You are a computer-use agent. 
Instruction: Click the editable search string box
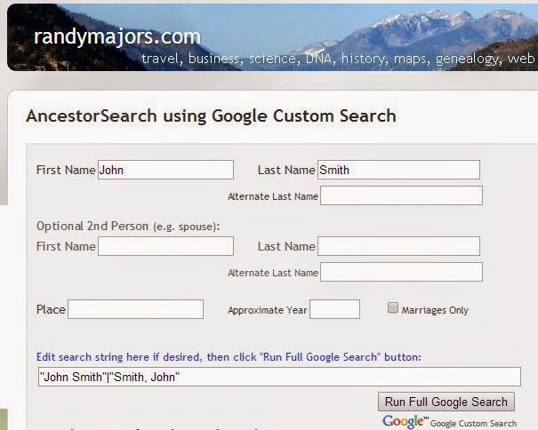click(x=279, y=377)
